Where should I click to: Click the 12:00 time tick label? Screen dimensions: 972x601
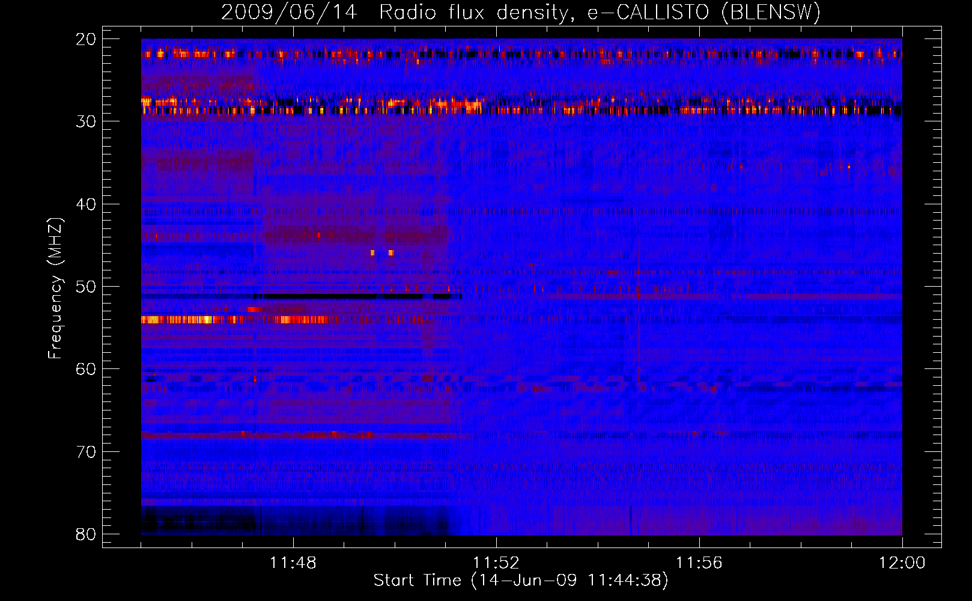(902, 563)
